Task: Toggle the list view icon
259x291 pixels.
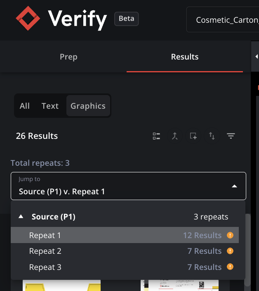Action: click(x=156, y=136)
